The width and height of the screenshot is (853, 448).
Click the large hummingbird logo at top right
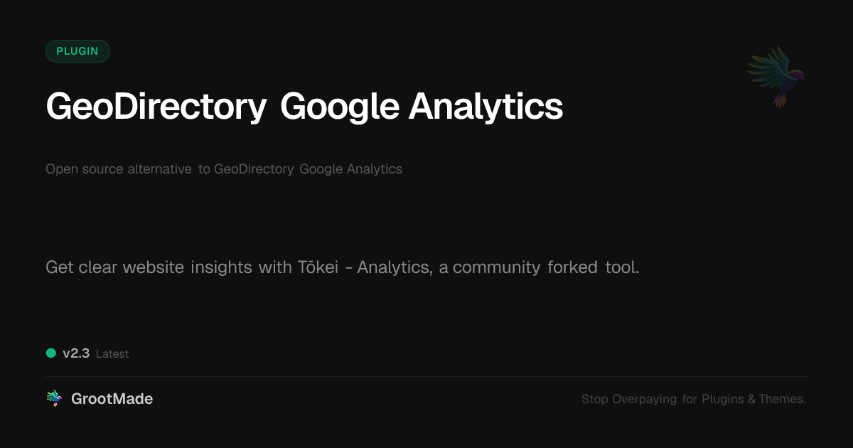[776, 76]
